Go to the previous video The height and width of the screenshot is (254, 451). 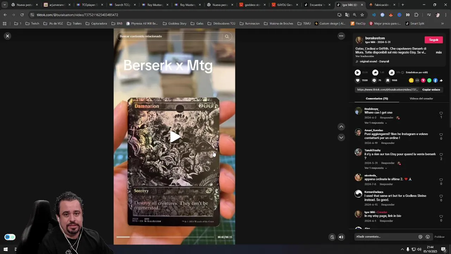pos(341,127)
